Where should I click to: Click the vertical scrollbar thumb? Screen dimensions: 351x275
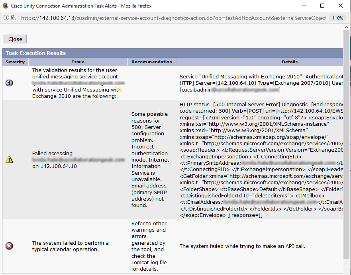[346, 144]
